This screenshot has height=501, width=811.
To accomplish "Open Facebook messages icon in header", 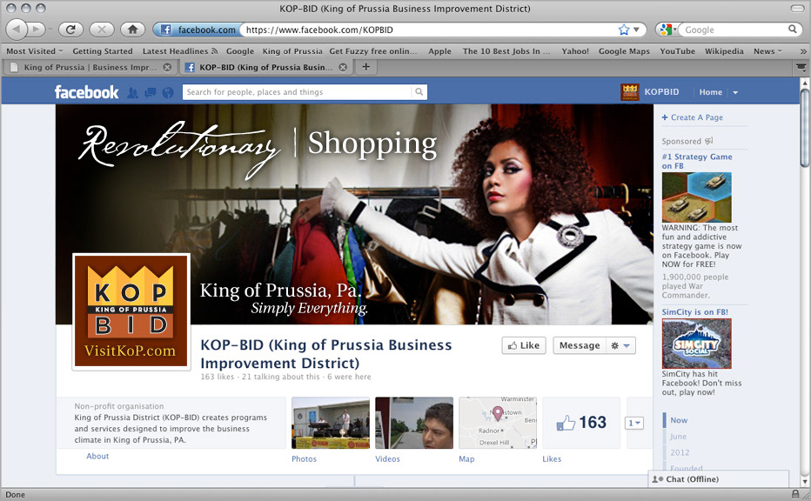I will pyautogui.click(x=151, y=92).
